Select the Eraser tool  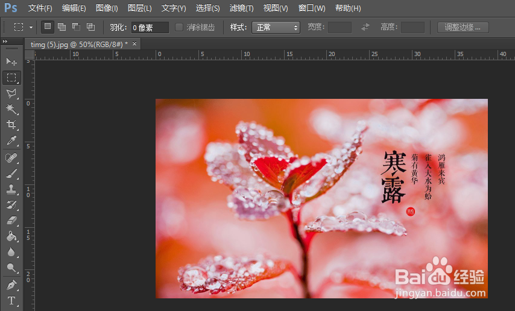(11, 221)
